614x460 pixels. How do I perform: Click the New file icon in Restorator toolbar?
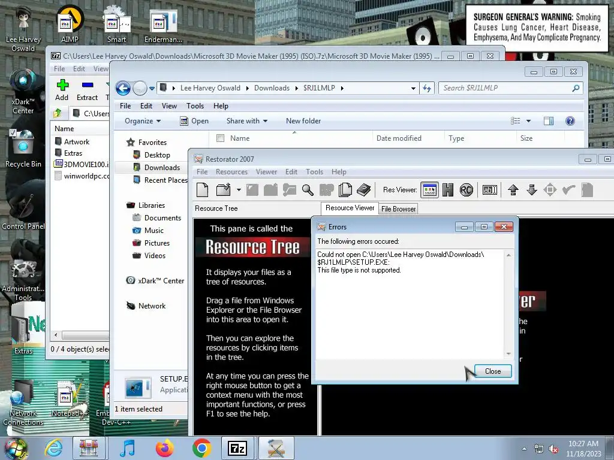[x=202, y=190]
